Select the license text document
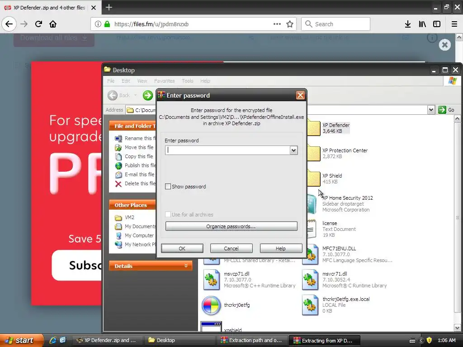 click(331, 229)
